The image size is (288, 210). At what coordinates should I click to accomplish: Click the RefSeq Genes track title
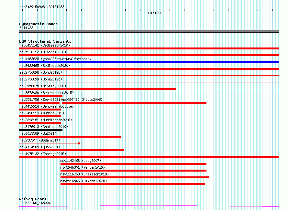pos(33,199)
